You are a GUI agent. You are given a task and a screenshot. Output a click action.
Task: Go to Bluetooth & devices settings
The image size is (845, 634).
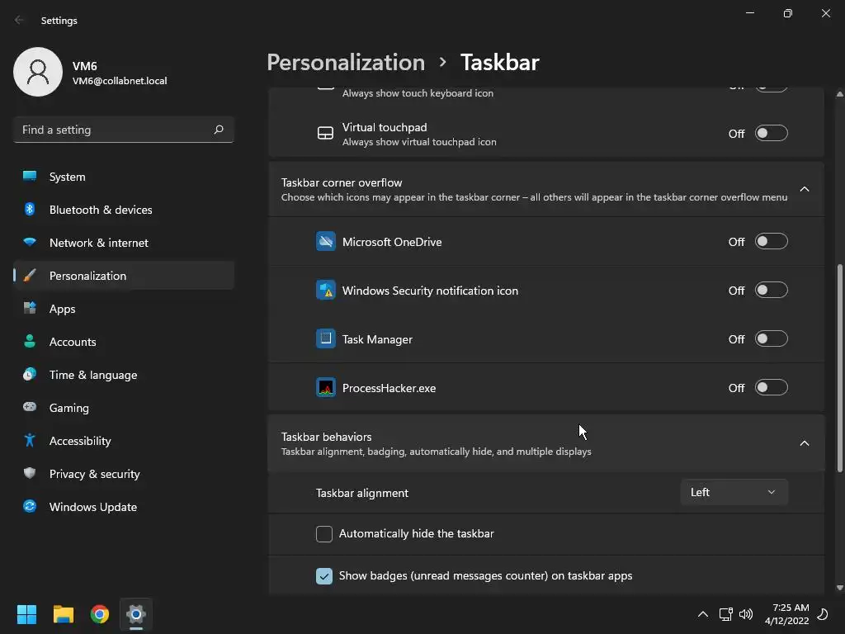tap(101, 210)
